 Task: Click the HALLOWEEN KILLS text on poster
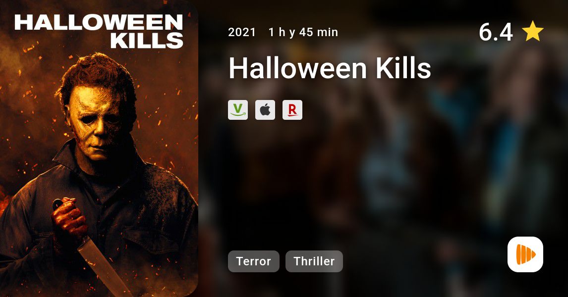click(x=99, y=31)
